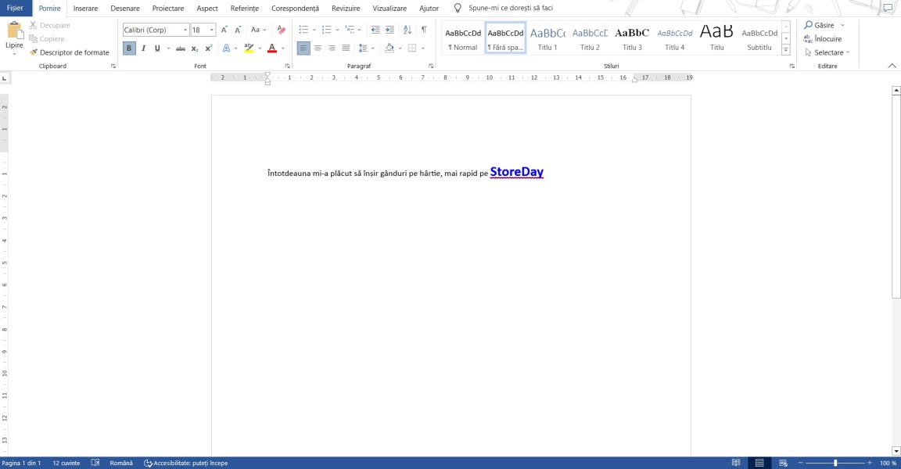The height and width of the screenshot is (469, 901).
Task: Apply the Titlu 1 style
Action: [x=547, y=38]
